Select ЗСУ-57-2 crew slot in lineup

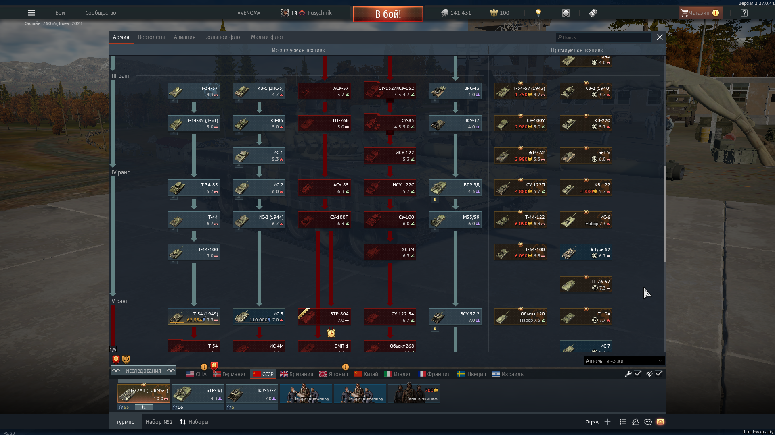point(252,394)
